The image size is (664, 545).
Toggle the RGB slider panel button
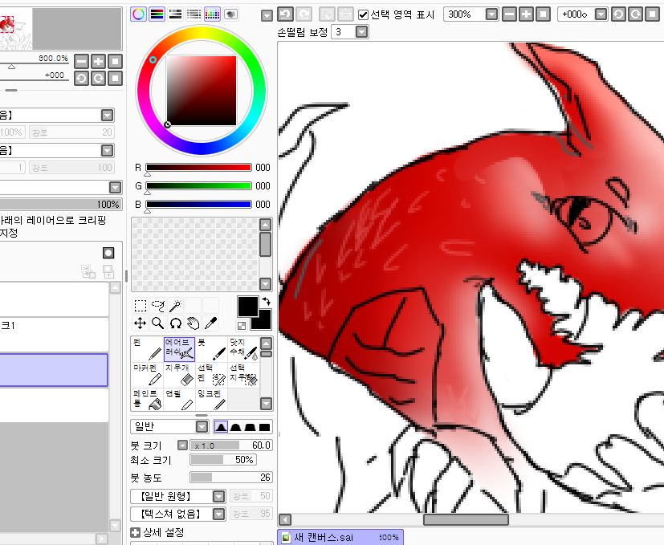point(157,14)
